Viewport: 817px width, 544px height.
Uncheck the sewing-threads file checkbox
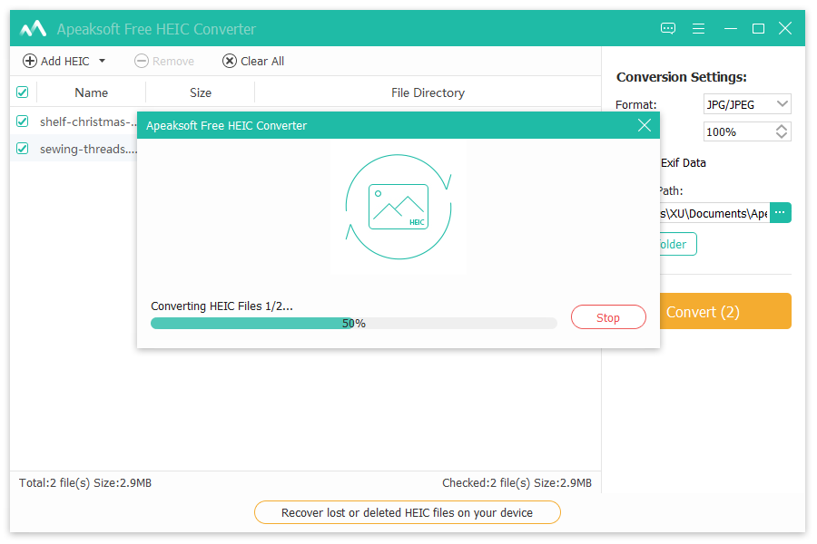pyautogui.click(x=23, y=149)
